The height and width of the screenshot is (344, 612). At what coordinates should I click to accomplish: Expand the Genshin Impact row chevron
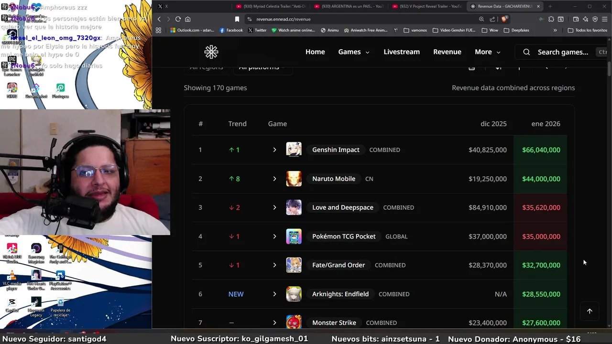(274, 150)
